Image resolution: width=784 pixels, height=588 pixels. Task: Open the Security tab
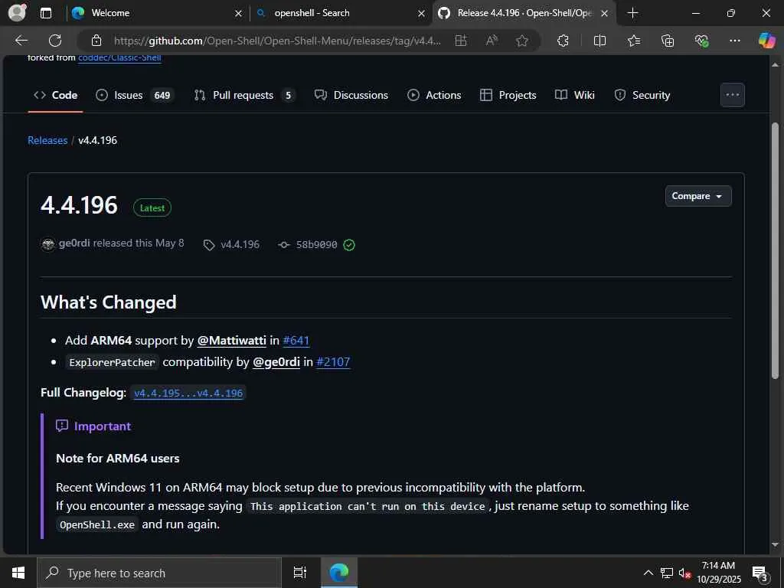tap(642, 95)
